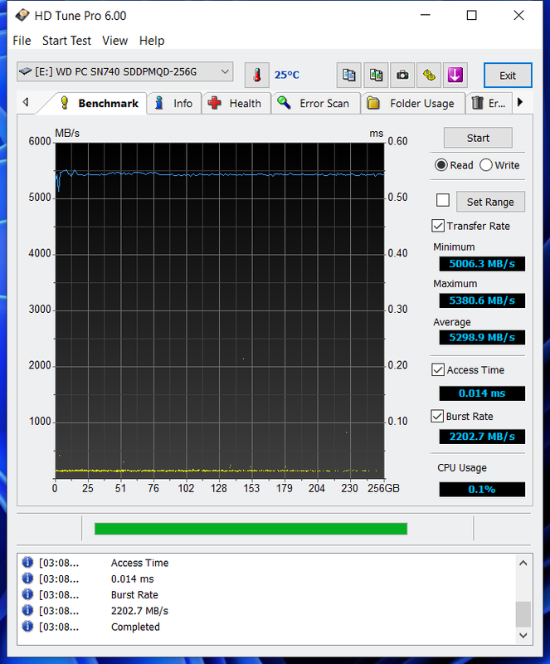Maximize the HD Tune Pro window
This screenshot has width=550, height=664.
click(x=472, y=15)
